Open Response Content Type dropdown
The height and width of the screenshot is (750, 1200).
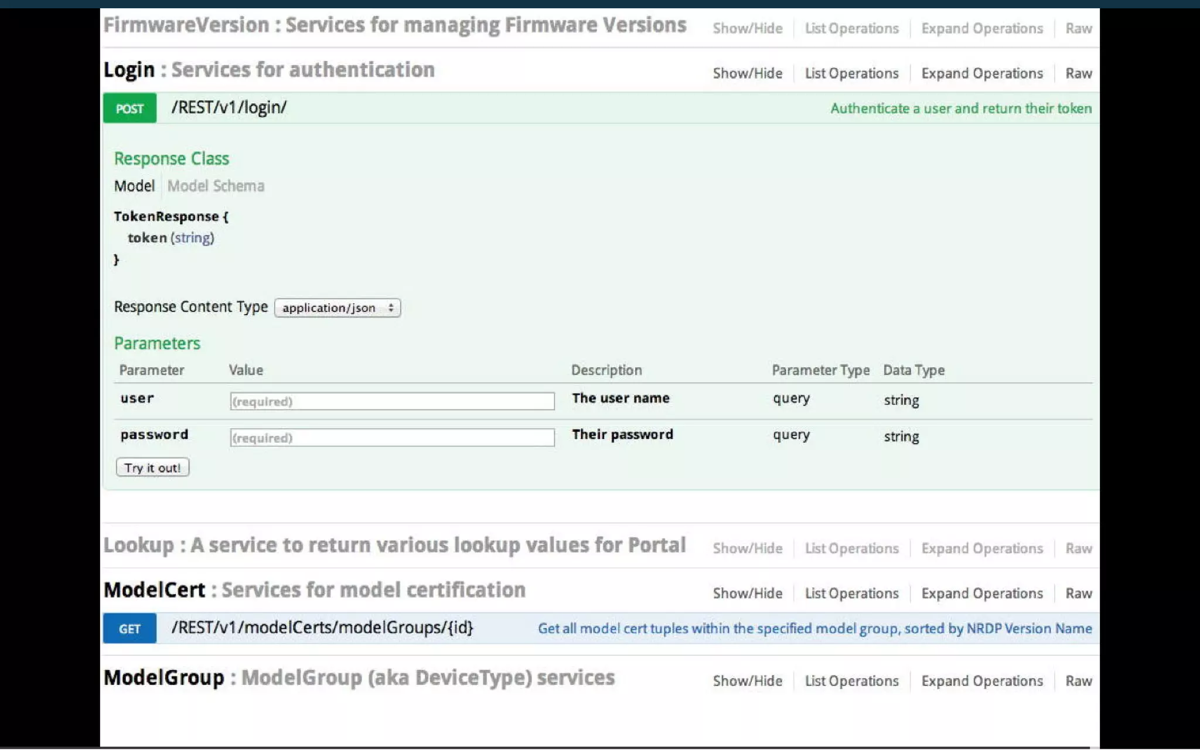point(337,308)
